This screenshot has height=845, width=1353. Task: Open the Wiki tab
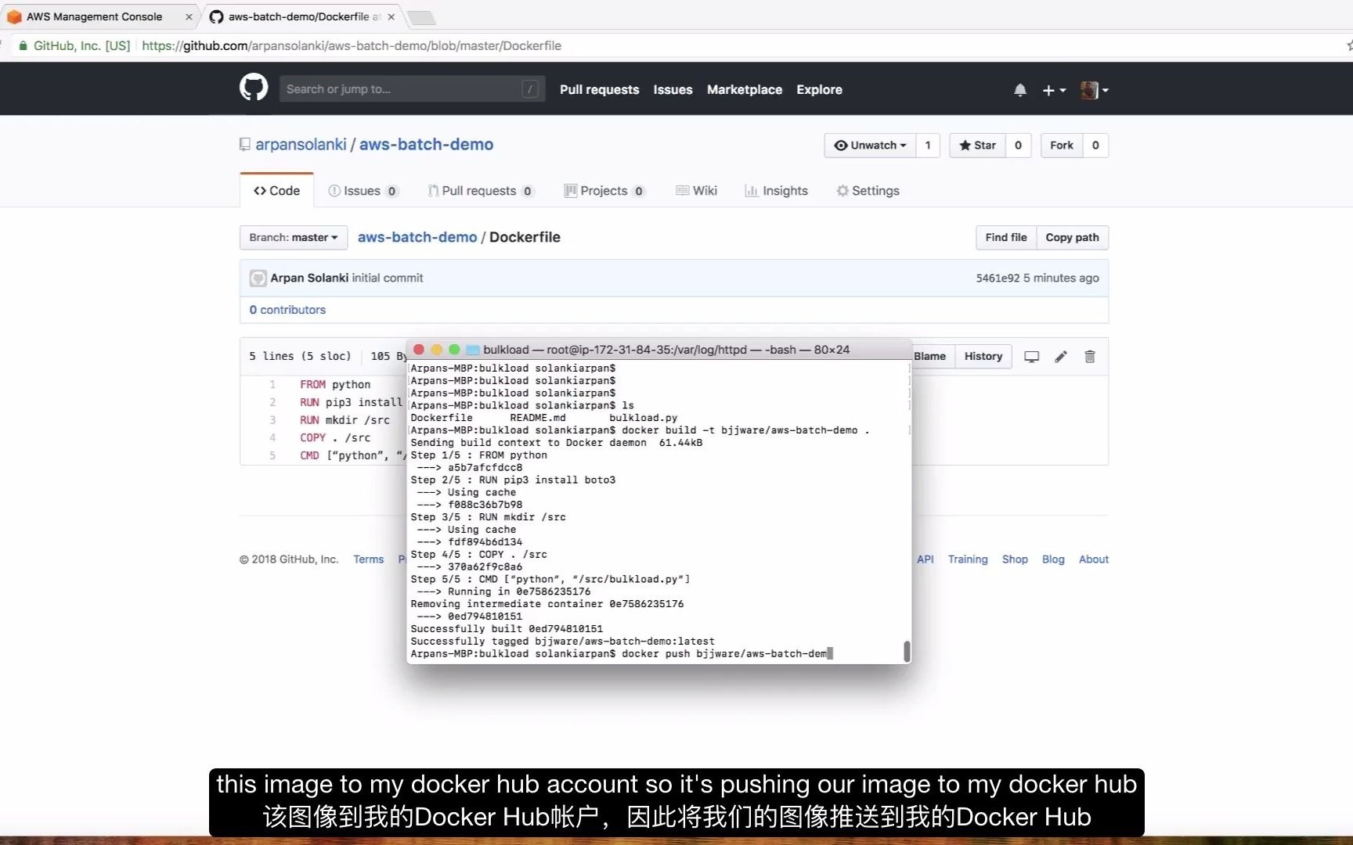pyautogui.click(x=696, y=191)
